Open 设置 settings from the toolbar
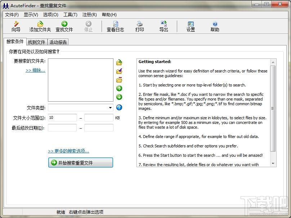This screenshot has width=291, height=218. click(191, 26)
